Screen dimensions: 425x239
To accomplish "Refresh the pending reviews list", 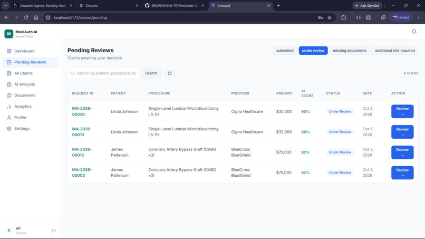I will pyautogui.click(x=170, y=73).
